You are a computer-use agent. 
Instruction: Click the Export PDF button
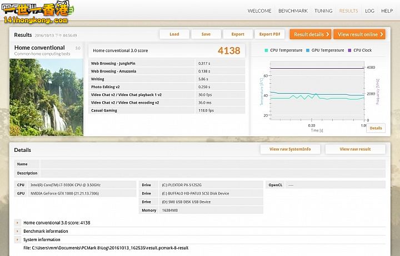click(269, 34)
